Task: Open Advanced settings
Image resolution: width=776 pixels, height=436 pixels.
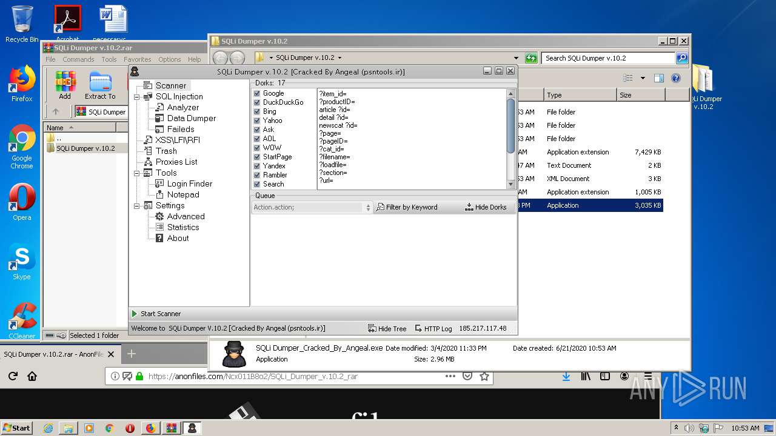Action: 186,216
